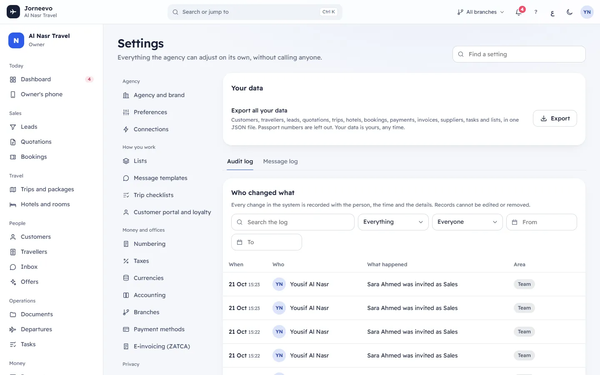Open Payment methods settings
Image resolution: width=600 pixels, height=375 pixels.
(x=167, y=329)
